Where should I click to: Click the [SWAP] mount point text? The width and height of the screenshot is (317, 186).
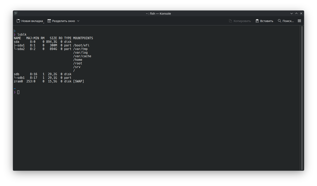78,81
